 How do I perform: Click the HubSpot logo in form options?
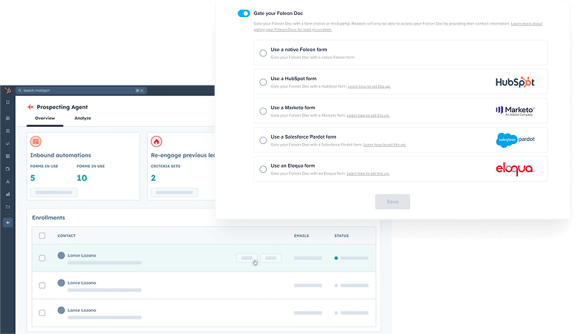[515, 82]
